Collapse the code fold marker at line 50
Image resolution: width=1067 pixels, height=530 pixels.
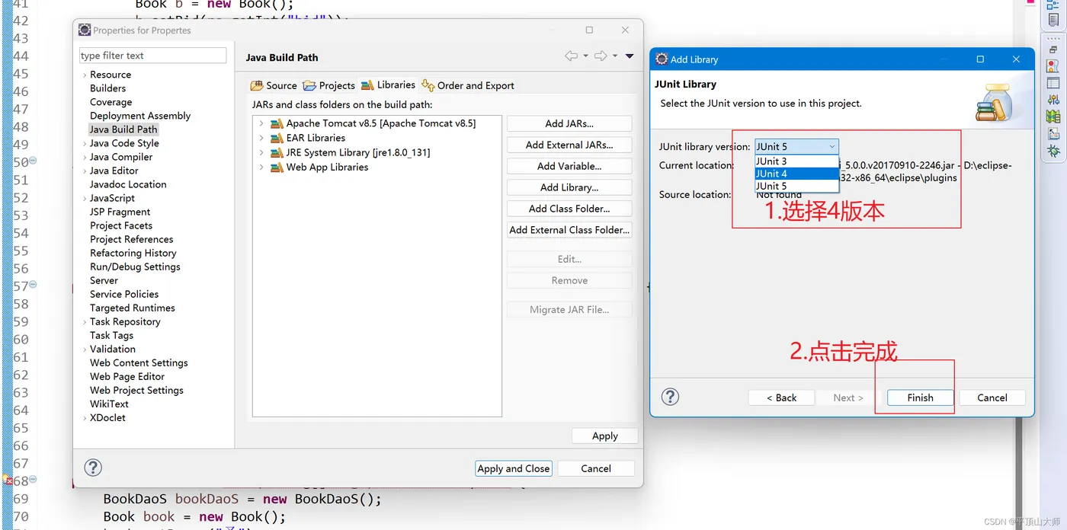click(x=33, y=161)
